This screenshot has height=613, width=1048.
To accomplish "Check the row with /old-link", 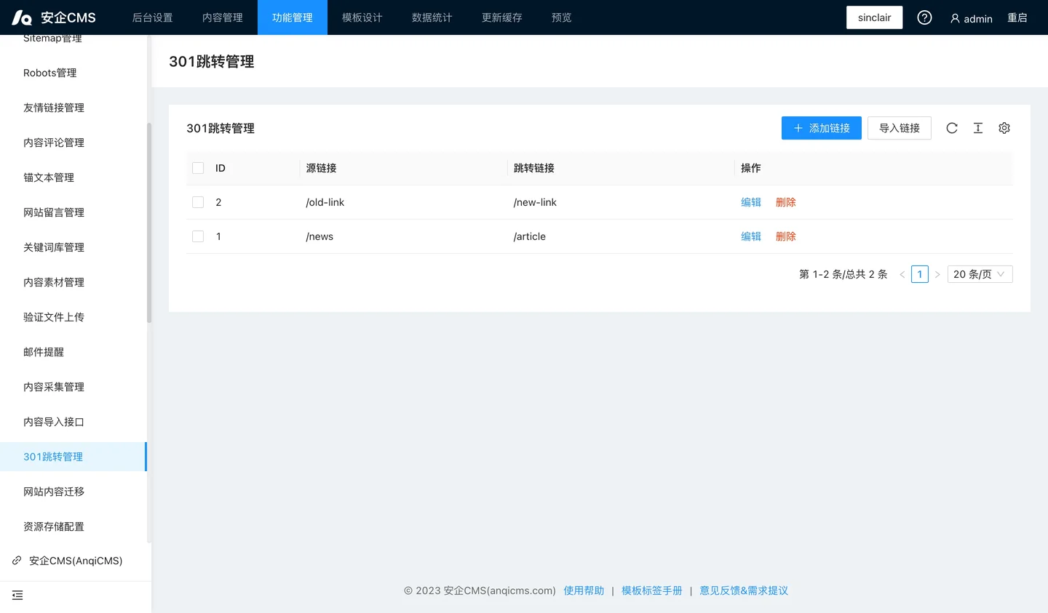I will coord(198,202).
